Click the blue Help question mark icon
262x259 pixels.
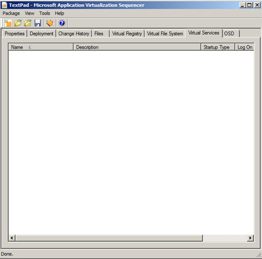62,23
